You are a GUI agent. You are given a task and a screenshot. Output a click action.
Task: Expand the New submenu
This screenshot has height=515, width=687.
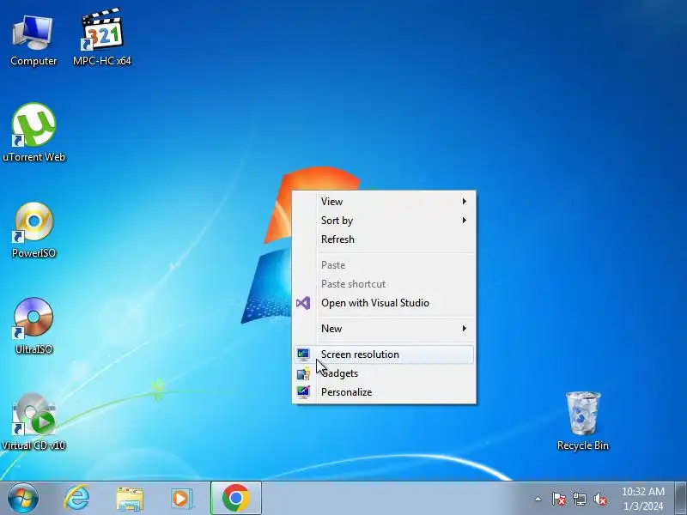click(384, 329)
